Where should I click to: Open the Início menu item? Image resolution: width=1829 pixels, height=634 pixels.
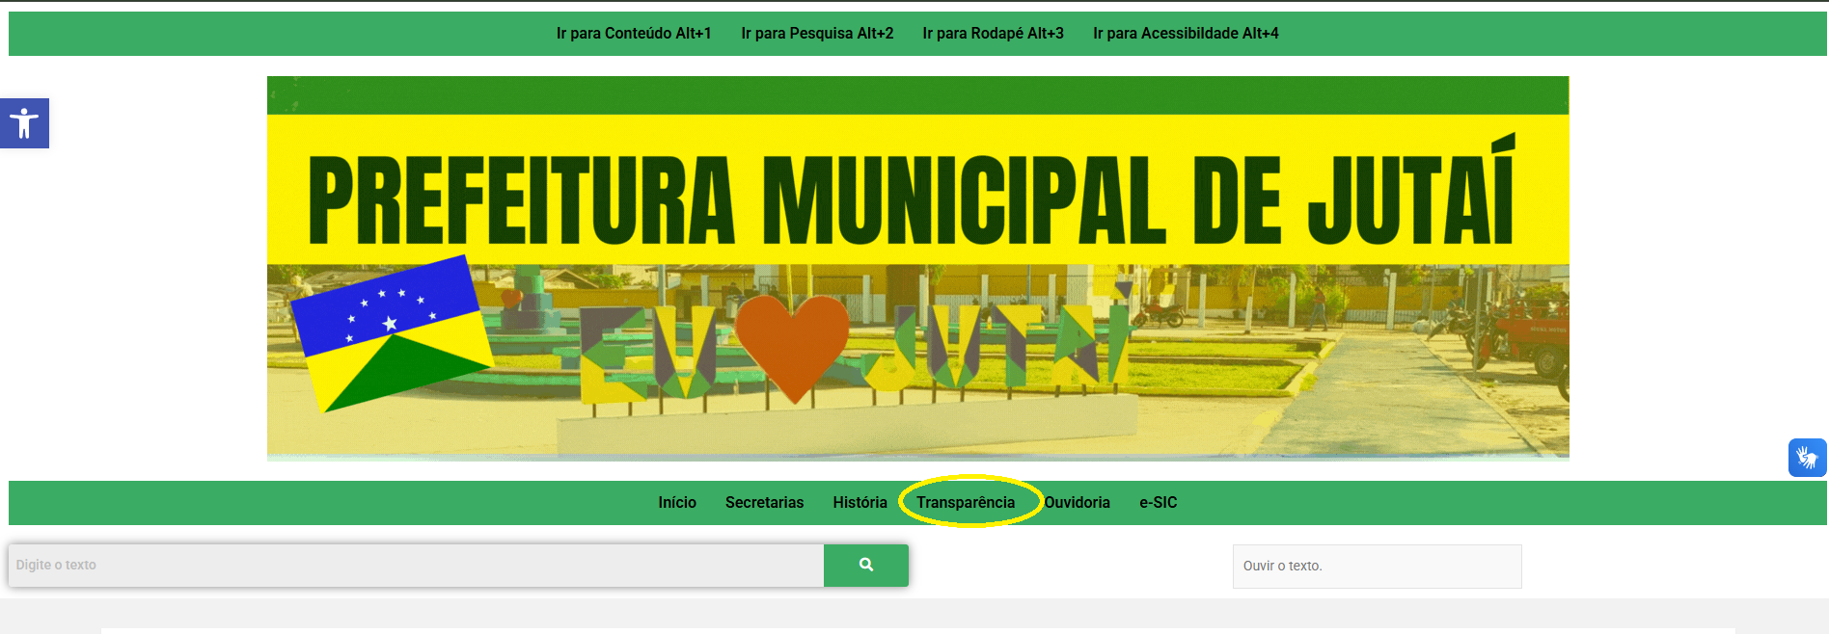click(x=676, y=502)
